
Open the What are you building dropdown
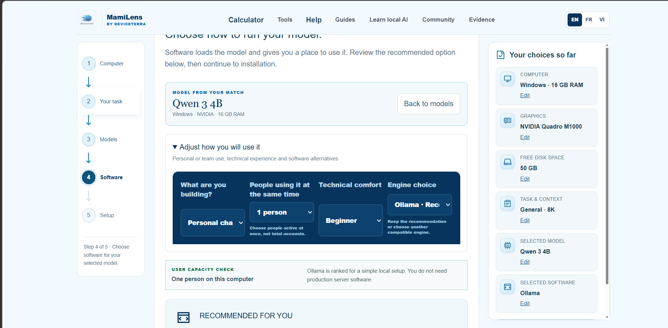point(213,223)
